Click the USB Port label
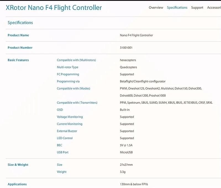The height and width of the screenshot is (188, 221). point(63,152)
